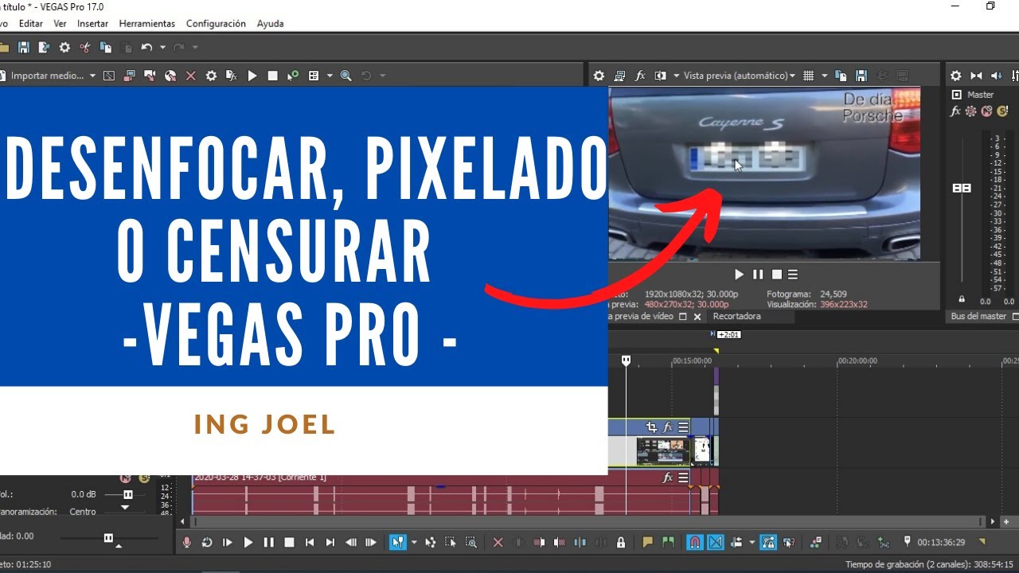Stop from the video preview controls

point(776,275)
